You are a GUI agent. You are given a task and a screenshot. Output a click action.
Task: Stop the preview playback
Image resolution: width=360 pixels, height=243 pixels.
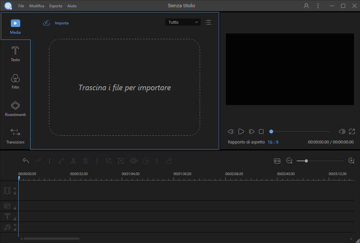(261, 132)
